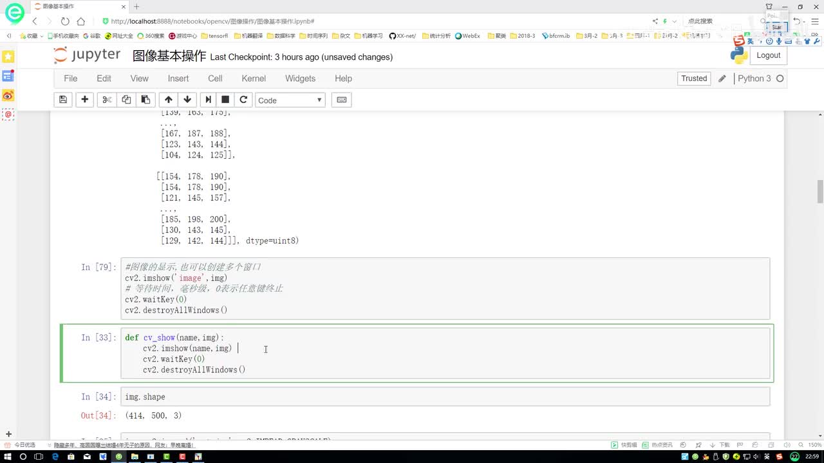The height and width of the screenshot is (463, 824).
Task: Copy selected cells using the copy icon
Action: click(126, 100)
